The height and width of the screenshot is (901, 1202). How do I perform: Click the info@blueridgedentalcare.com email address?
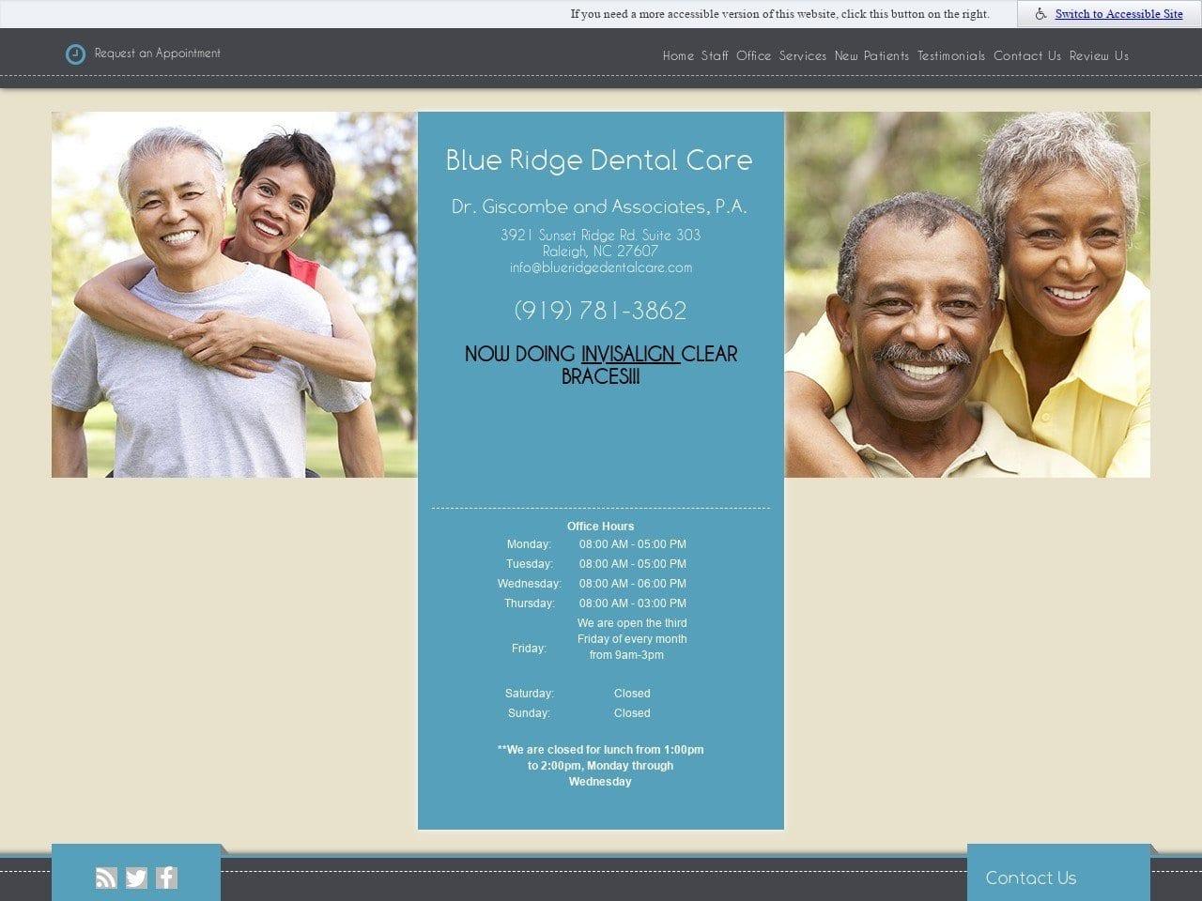601,267
